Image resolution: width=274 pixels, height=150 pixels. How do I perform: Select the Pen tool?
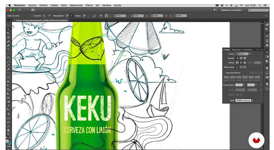8,42
